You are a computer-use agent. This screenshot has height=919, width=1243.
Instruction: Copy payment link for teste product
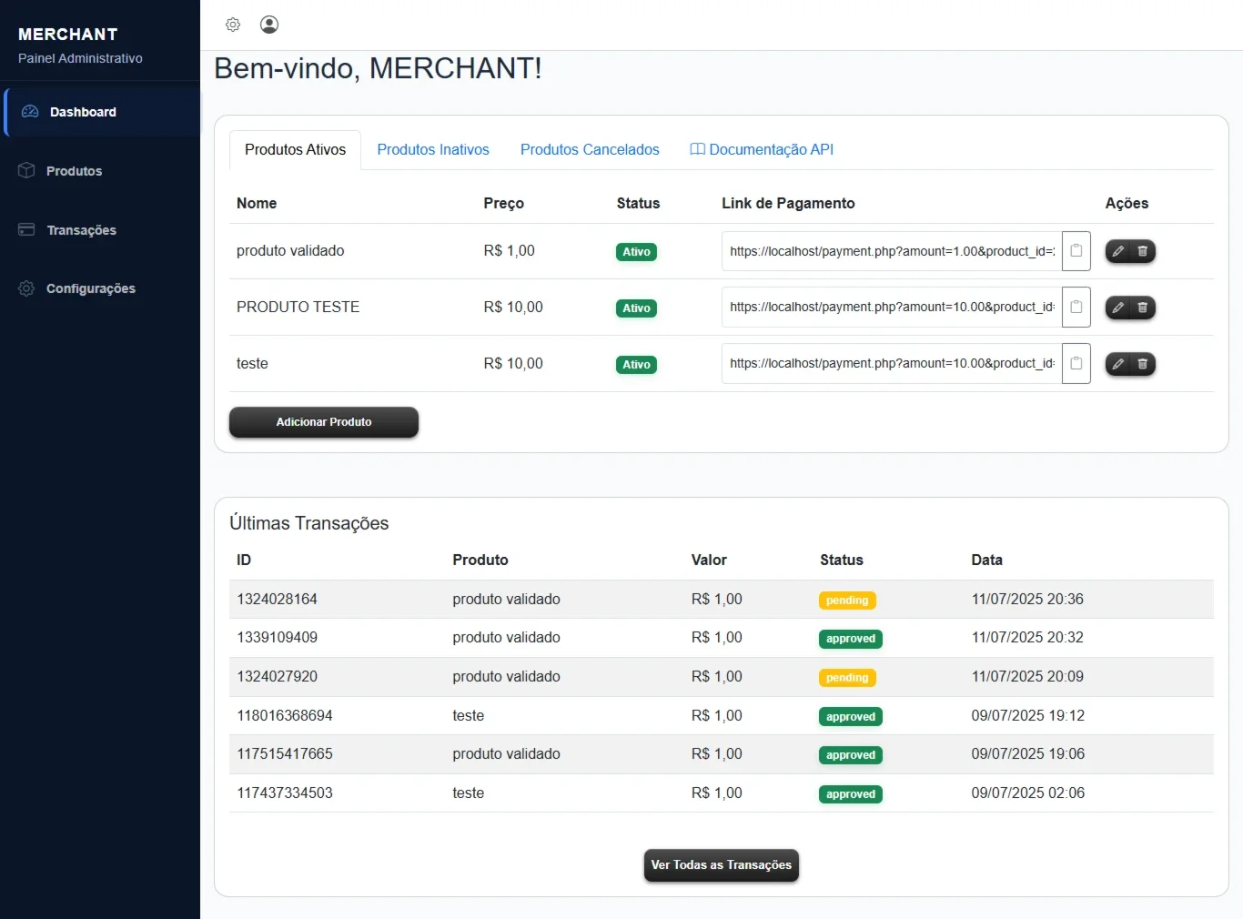tap(1076, 364)
